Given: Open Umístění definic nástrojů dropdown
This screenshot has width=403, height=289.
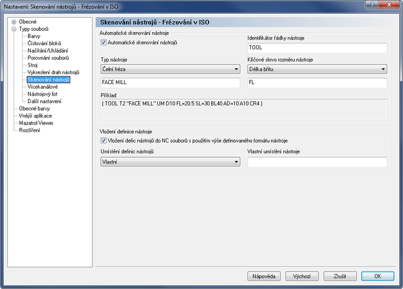Looking at the screenshot, I should click(x=171, y=162).
